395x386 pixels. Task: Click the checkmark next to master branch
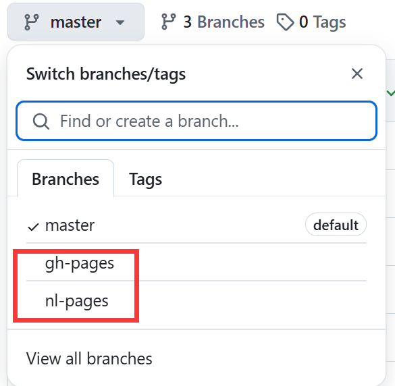click(x=33, y=227)
